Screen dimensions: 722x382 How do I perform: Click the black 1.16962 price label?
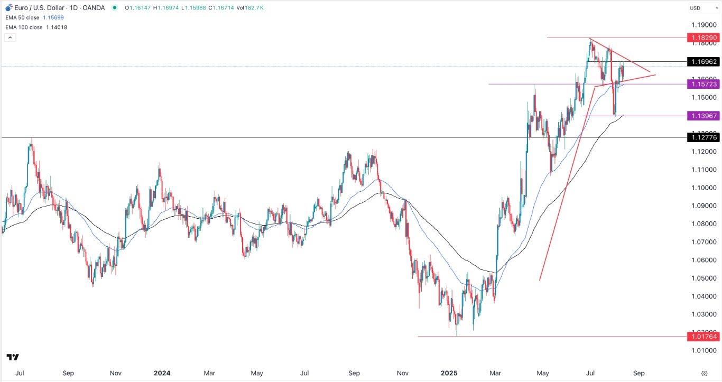702,62
